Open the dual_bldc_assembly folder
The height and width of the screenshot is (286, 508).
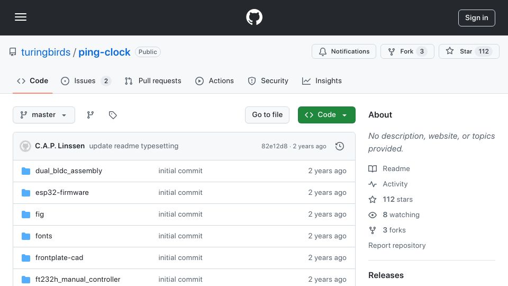(69, 171)
